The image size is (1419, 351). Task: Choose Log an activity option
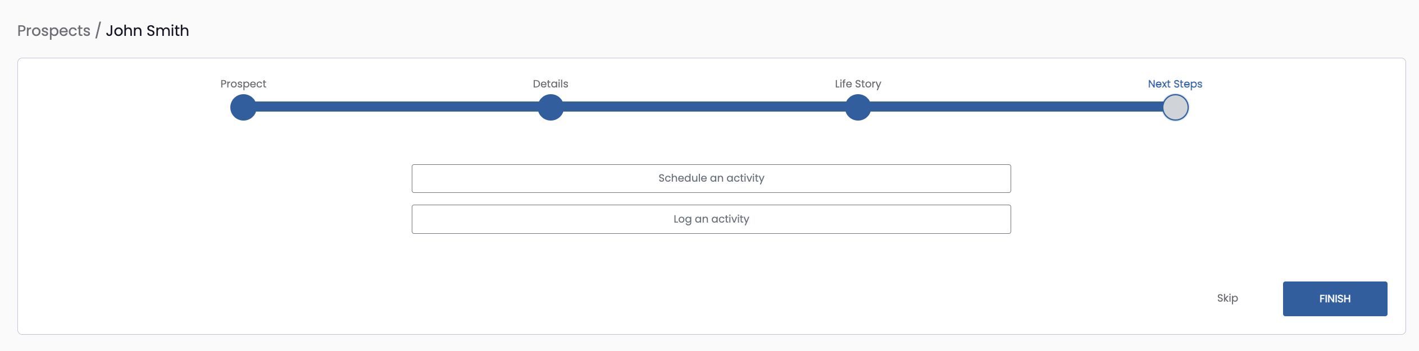(711, 219)
